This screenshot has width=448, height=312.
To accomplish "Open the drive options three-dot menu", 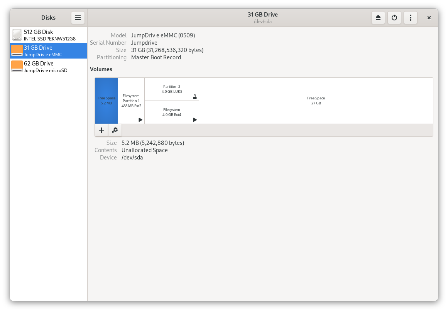I will pyautogui.click(x=411, y=18).
